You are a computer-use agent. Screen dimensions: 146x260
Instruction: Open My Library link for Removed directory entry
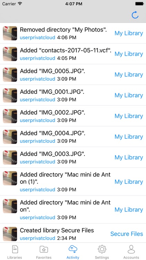coord(129,33)
